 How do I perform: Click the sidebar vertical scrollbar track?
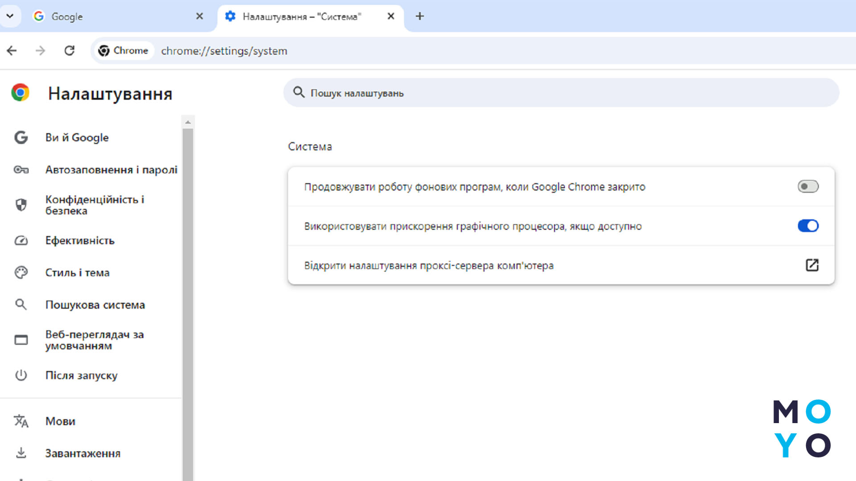tap(188, 305)
